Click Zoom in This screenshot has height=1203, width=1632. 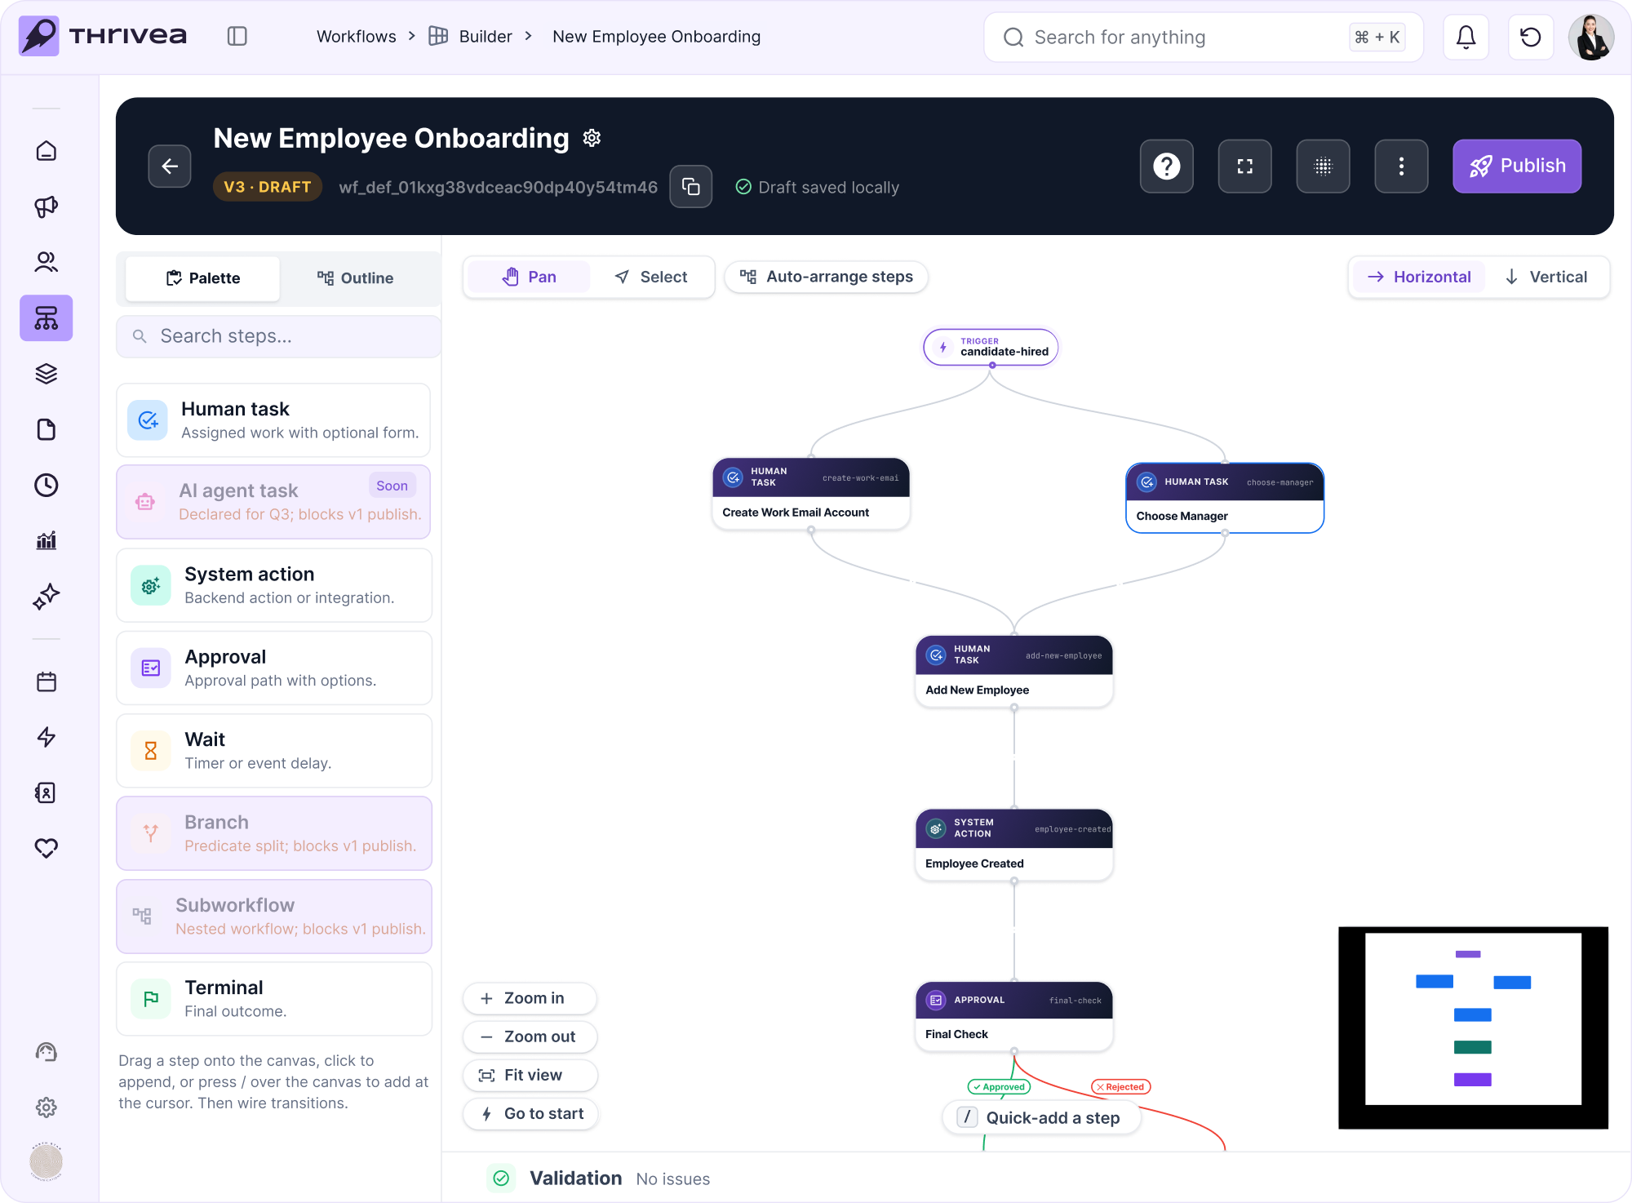tap(530, 998)
